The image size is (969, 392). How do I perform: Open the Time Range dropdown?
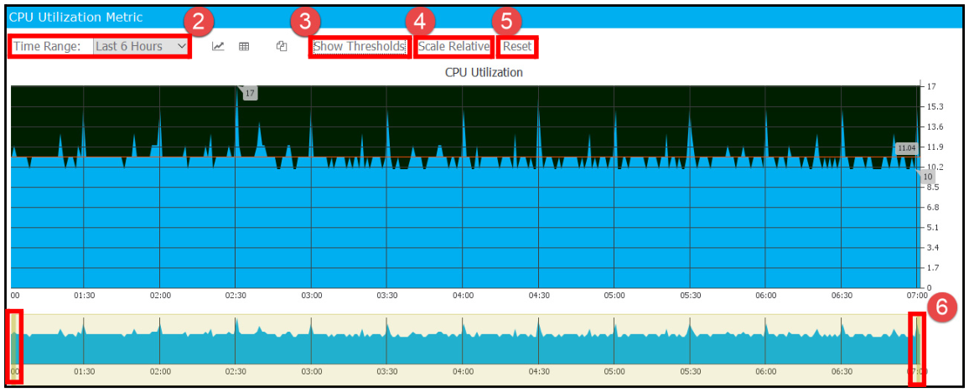(x=142, y=46)
